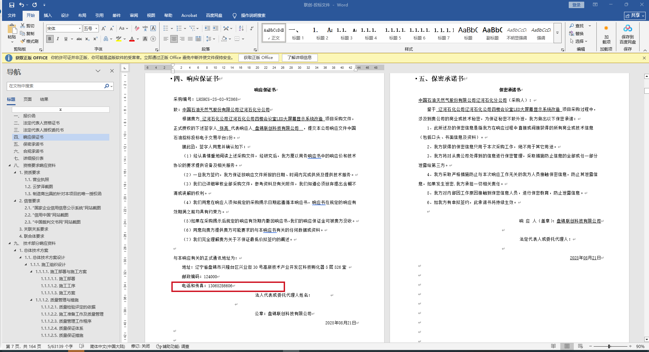The width and height of the screenshot is (649, 352).
Task: Open the bullet list dropdown arrow
Action: tap(172, 29)
